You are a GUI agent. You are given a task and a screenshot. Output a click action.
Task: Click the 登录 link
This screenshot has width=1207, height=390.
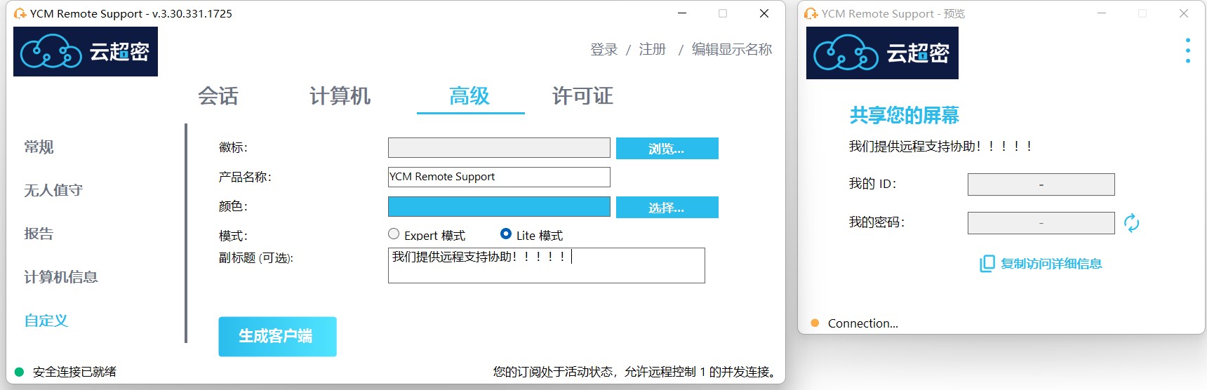point(604,49)
